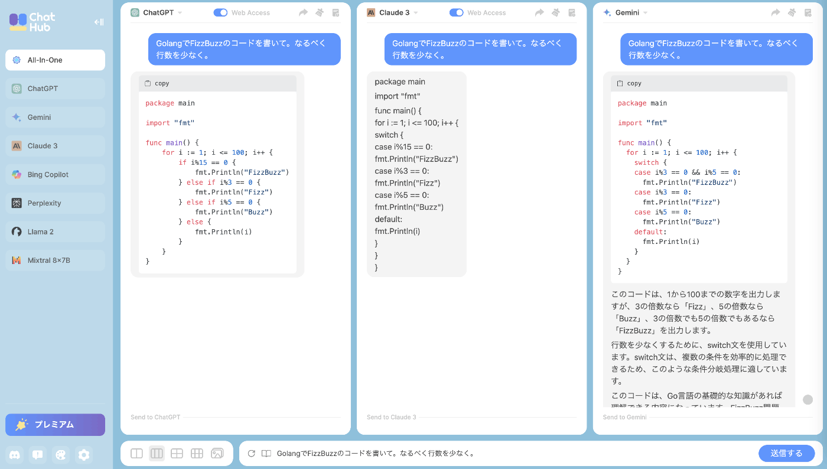Click the scroll-down circle in the Gemini panel
Screen dimensions: 827x469
pos(808,400)
